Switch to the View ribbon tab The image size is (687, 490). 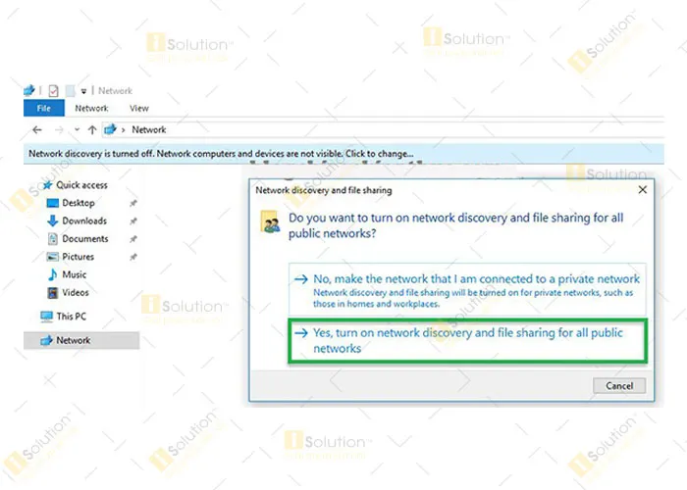(x=139, y=108)
